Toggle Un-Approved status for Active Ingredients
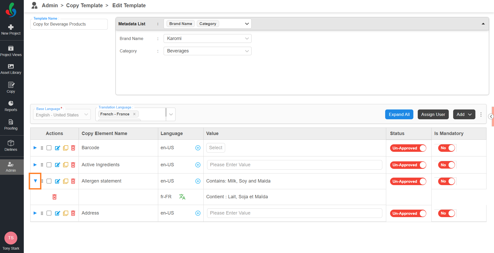Image resolution: width=494 pixels, height=253 pixels. 408,165
